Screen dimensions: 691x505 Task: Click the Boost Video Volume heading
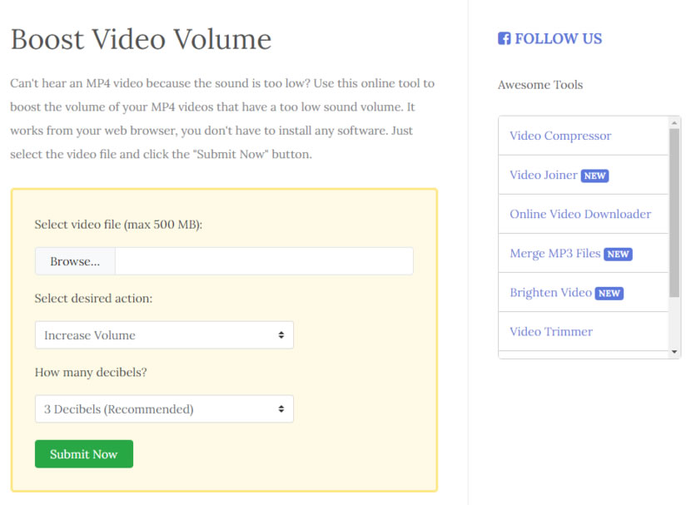click(141, 39)
